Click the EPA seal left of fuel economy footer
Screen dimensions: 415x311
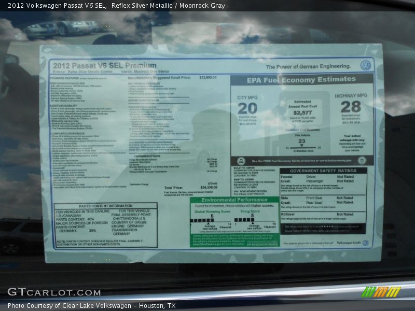[242, 161]
